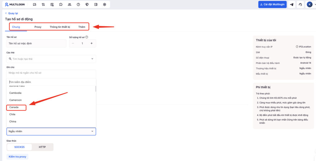Click Kiểm tra proxy button
316x161 pixels.
(18, 157)
